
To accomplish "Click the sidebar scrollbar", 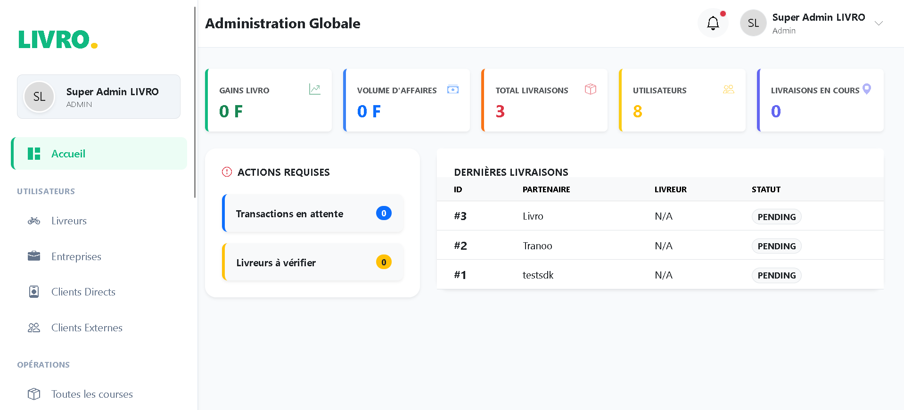I will click(195, 102).
